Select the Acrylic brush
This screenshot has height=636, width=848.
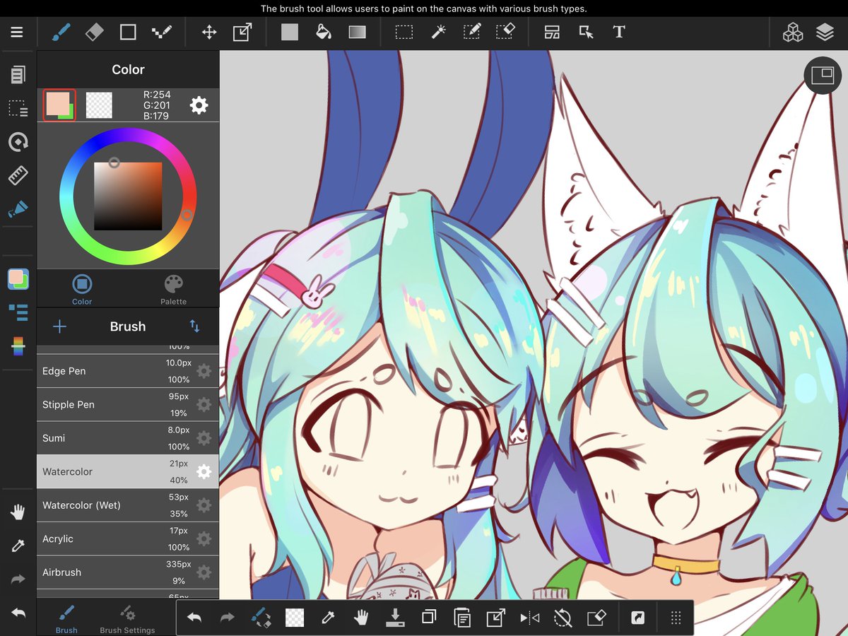click(x=128, y=538)
